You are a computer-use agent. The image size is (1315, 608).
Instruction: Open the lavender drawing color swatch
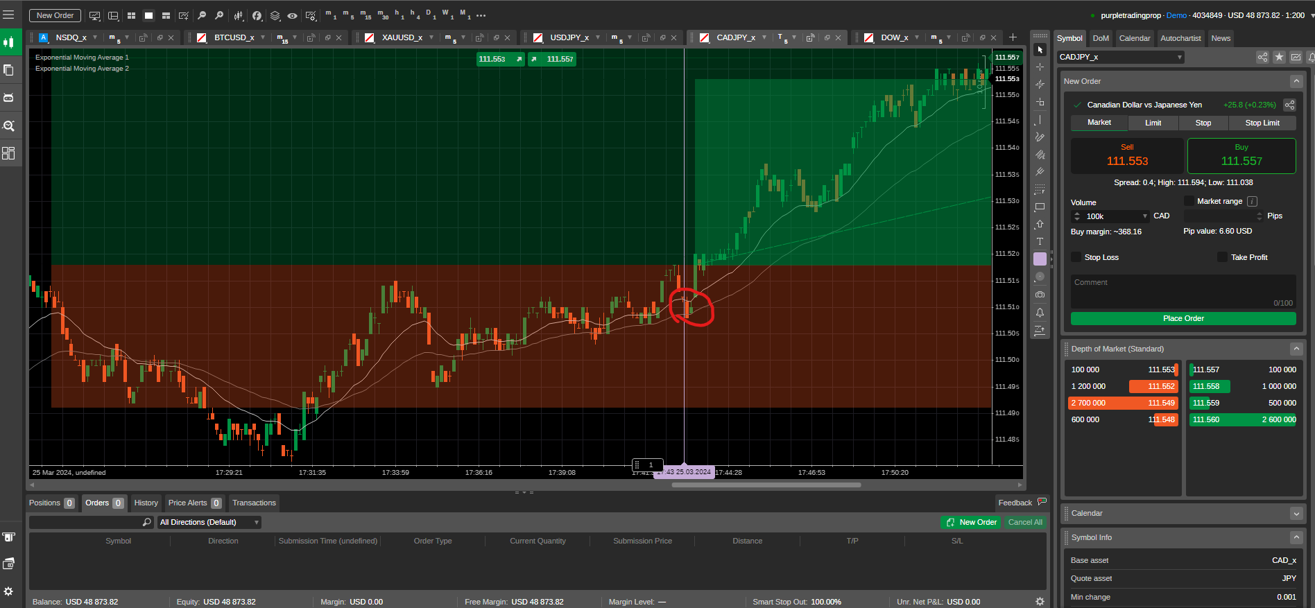(x=1040, y=259)
